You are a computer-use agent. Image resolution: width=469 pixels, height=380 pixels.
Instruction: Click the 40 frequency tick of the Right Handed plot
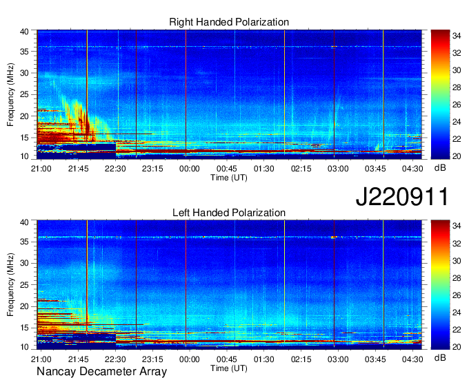click(x=24, y=32)
